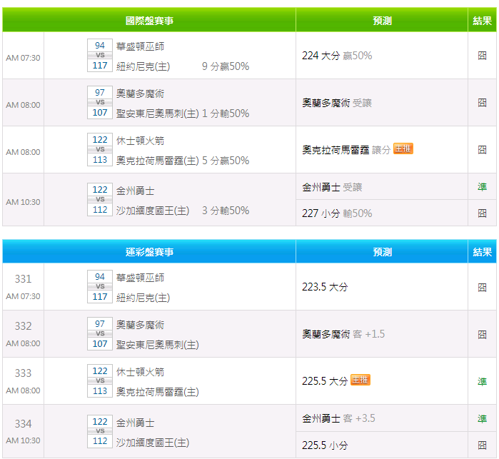Click the 囧 result beside 225.5 小分
This screenshot has width=499, height=459.
(482, 445)
